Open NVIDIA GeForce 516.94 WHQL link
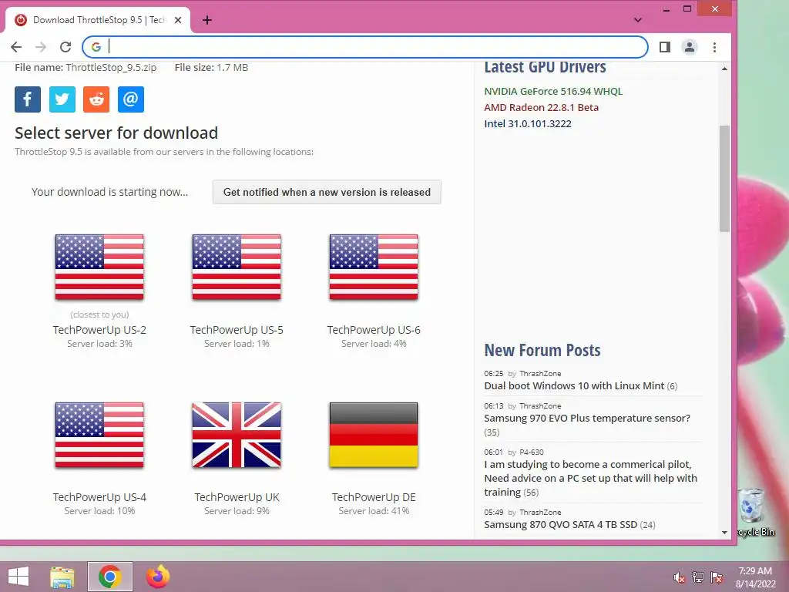The height and width of the screenshot is (592, 789). pos(553,91)
